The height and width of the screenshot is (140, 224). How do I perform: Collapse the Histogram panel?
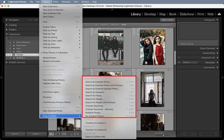pyautogui.click(x=217, y=20)
